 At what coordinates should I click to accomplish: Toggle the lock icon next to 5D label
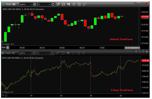tap(6, 95)
